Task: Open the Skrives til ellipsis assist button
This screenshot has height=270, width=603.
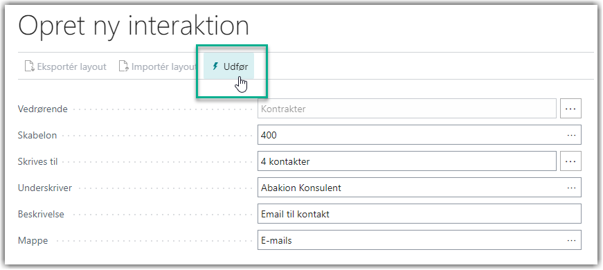Action: click(x=570, y=161)
